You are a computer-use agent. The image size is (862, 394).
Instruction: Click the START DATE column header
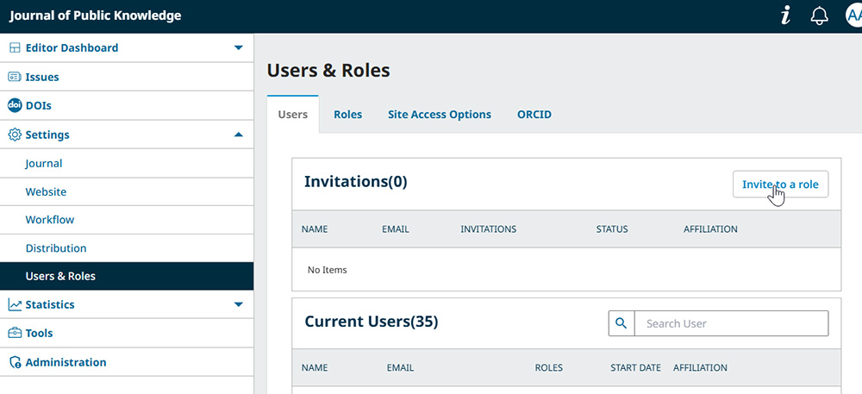pos(635,367)
